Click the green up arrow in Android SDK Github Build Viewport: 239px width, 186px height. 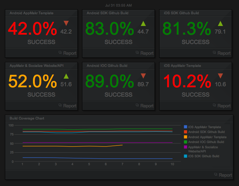pyautogui.click(x=143, y=24)
